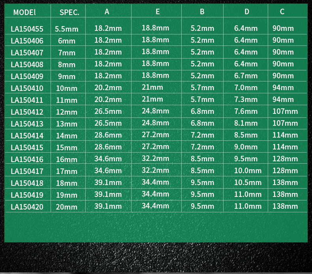Select column header C
The image size is (312, 274).
click(x=282, y=12)
